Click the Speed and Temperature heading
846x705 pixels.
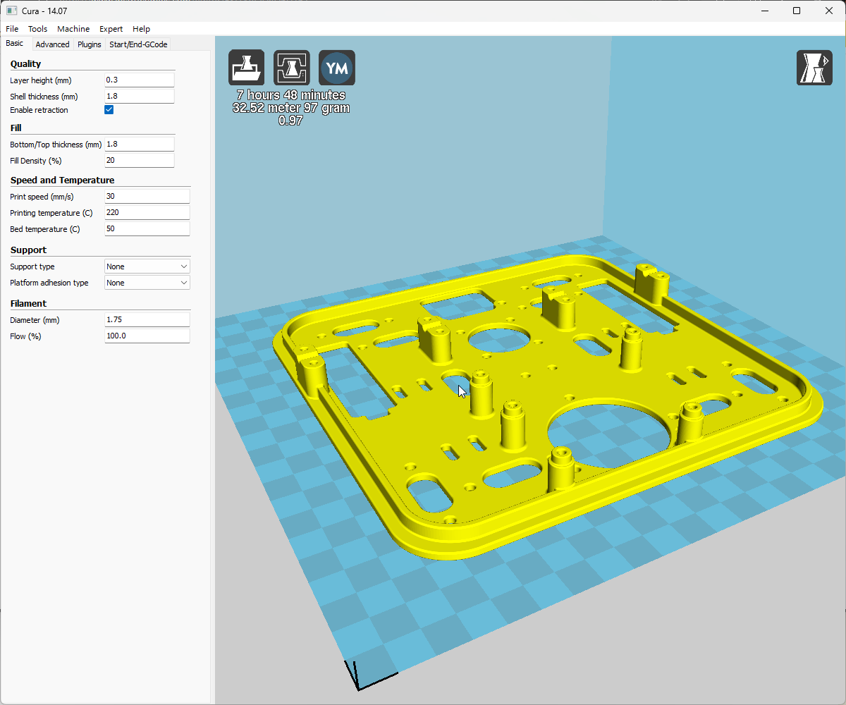tap(62, 180)
